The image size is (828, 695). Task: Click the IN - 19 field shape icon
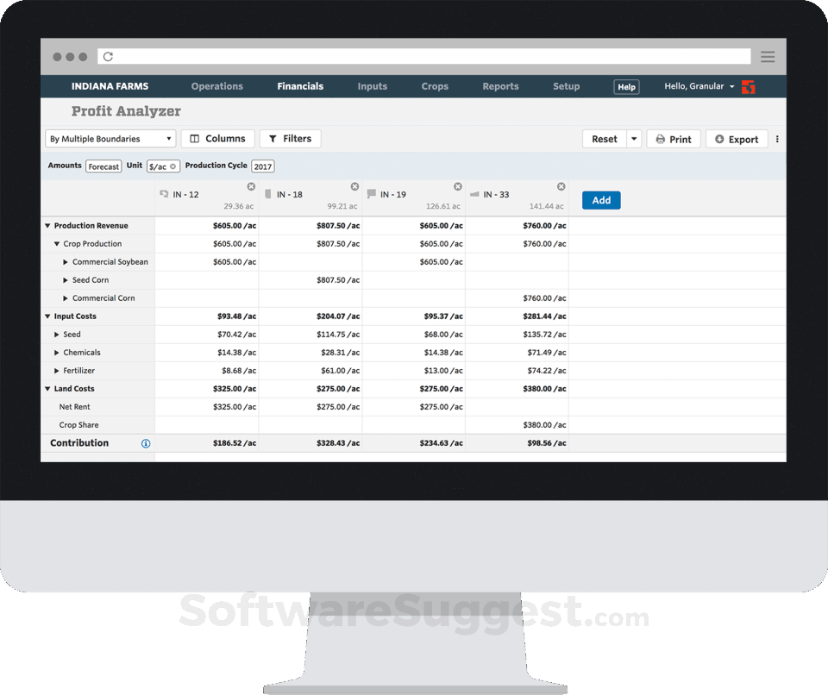[x=371, y=194]
